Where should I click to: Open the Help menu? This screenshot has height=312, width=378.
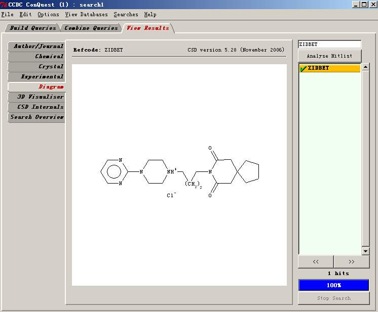click(150, 15)
